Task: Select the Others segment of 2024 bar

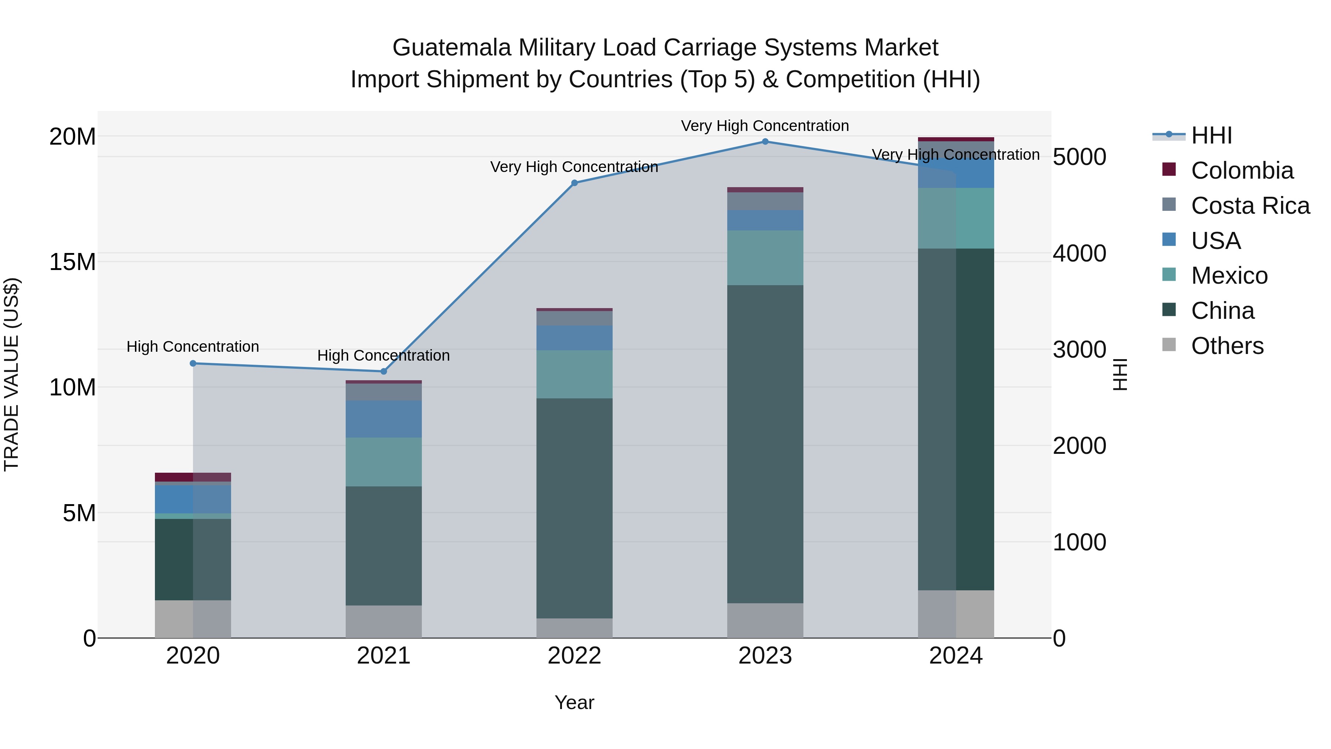Action: pos(956,614)
